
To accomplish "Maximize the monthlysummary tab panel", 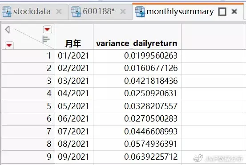I will point(222,12).
